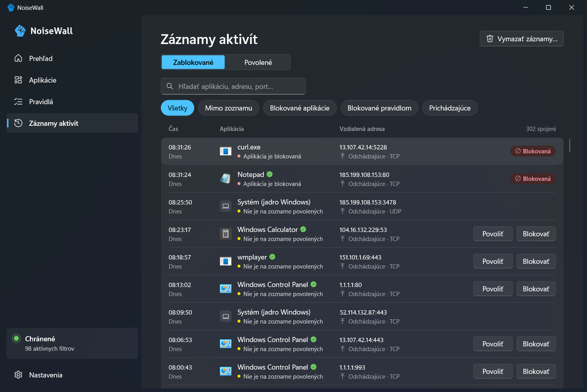Click the NoiseWall fist logo icon
The height and width of the screenshot is (392, 587).
click(20, 31)
